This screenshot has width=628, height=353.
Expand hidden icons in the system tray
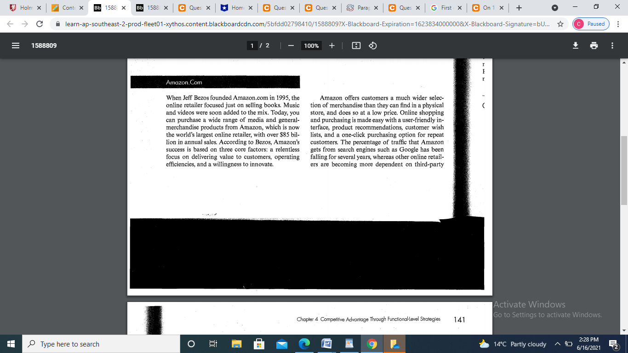click(x=557, y=344)
